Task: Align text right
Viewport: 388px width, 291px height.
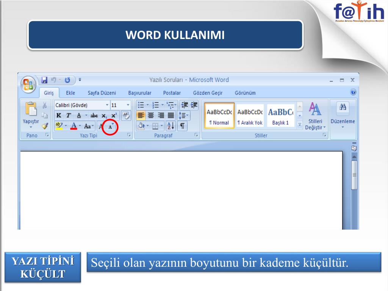Action: coord(161,115)
